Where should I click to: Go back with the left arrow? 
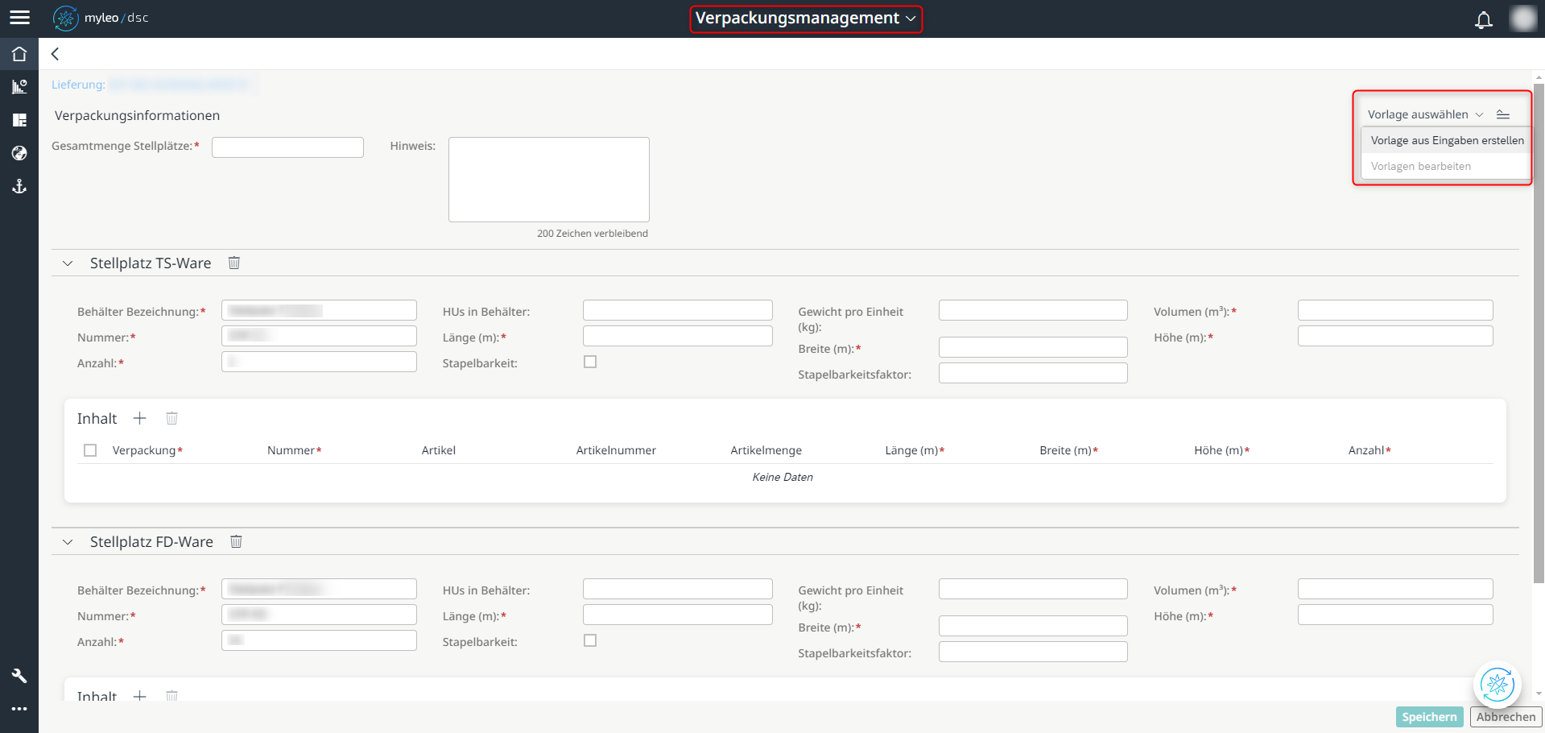(55, 54)
